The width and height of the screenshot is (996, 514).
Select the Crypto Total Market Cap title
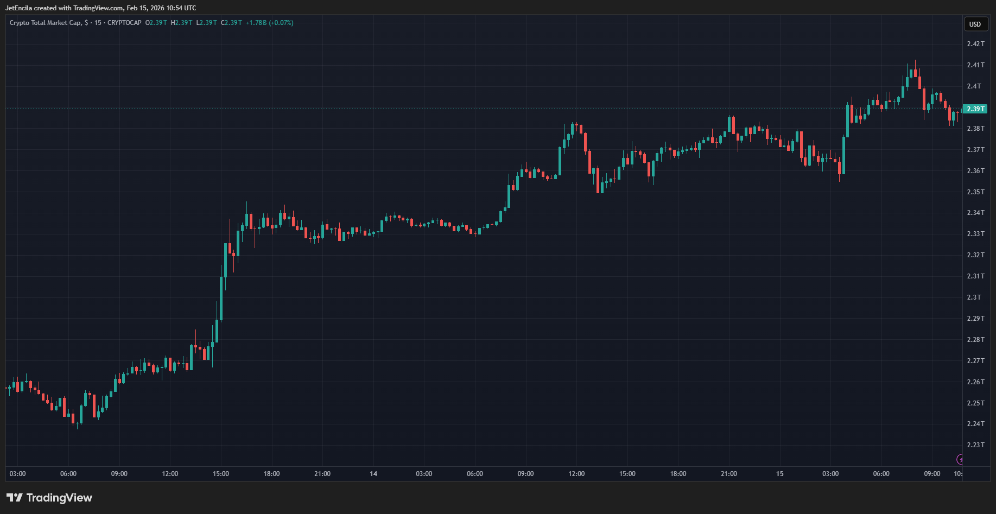pyautogui.click(x=46, y=23)
